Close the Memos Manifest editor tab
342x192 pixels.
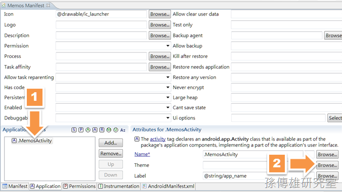click(x=48, y=5)
